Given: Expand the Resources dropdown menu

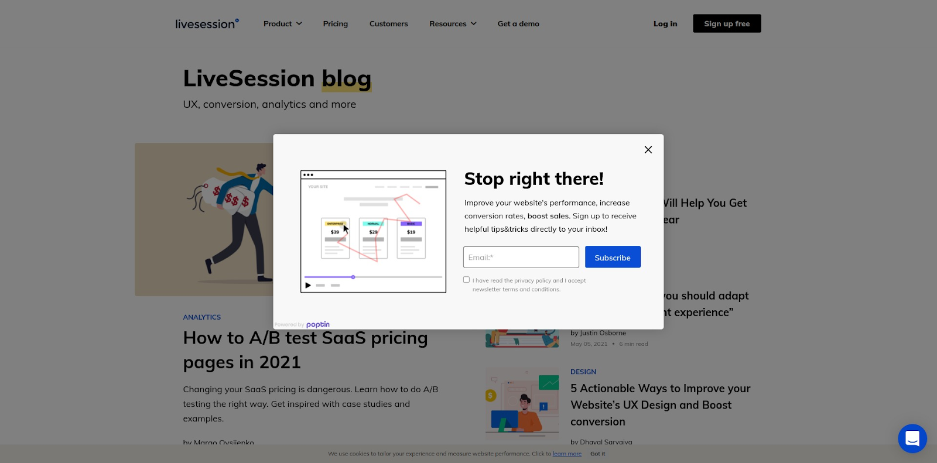Looking at the screenshot, I should [453, 24].
